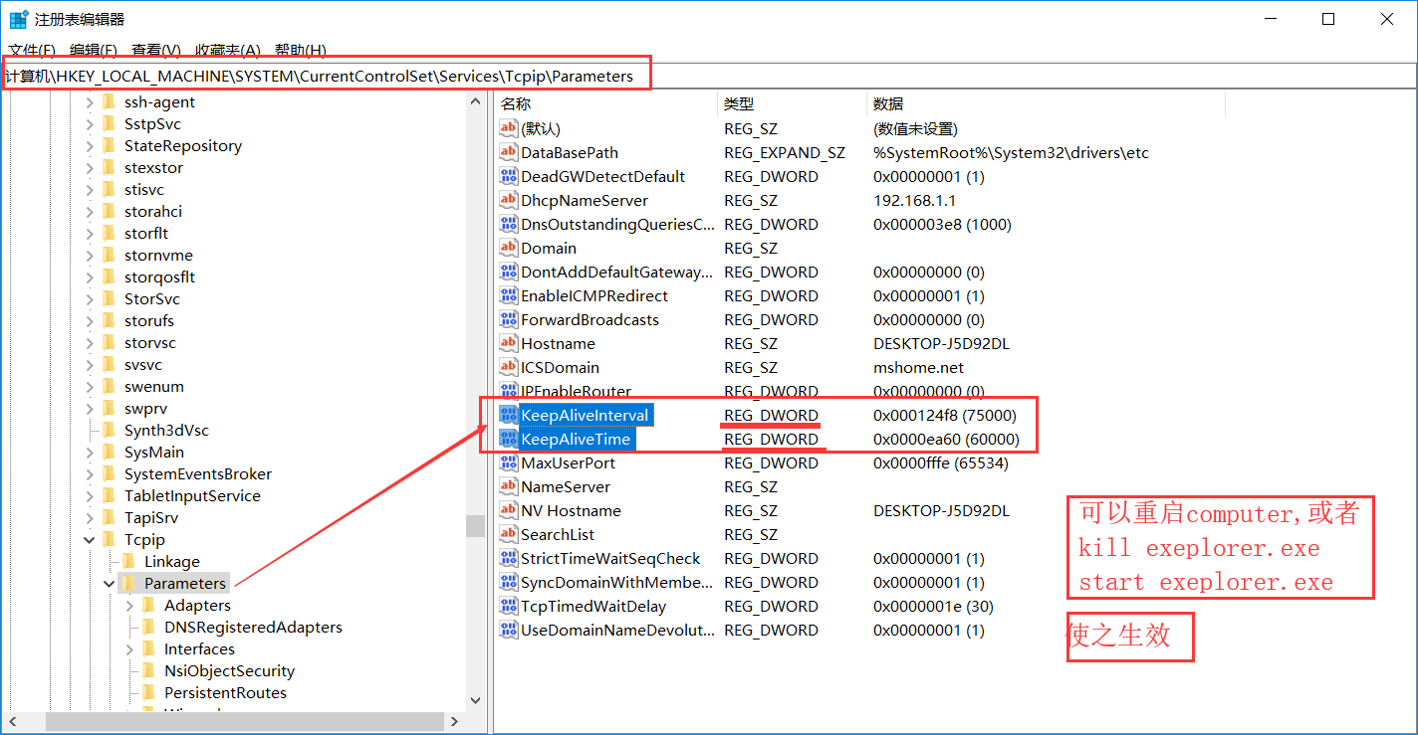Click the binary icon next to TcpTimedWaitDelay

[x=509, y=606]
